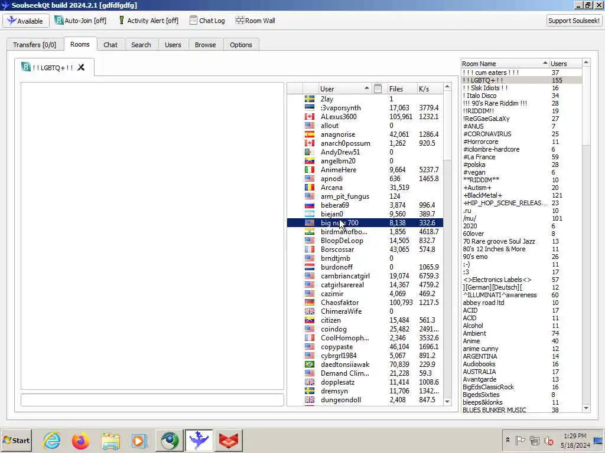Click the Support Soulseek! button
The width and height of the screenshot is (605, 453).
(x=574, y=21)
